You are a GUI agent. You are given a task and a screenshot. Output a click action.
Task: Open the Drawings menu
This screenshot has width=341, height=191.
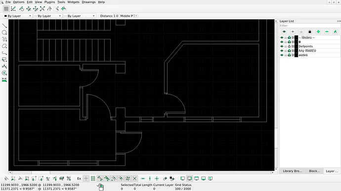[88, 2]
